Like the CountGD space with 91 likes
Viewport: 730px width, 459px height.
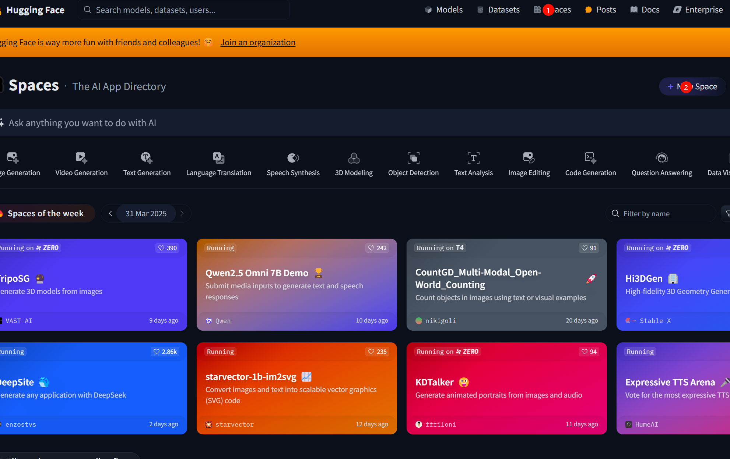tap(589, 248)
